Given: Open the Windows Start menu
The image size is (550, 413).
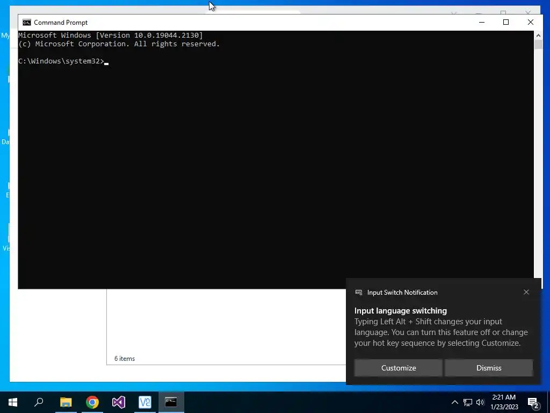Looking at the screenshot, I should point(13,402).
